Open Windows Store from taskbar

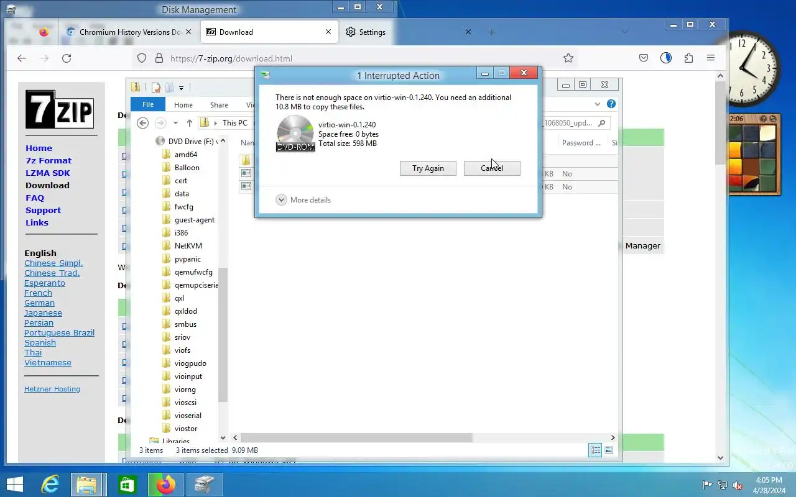pyautogui.click(x=127, y=485)
